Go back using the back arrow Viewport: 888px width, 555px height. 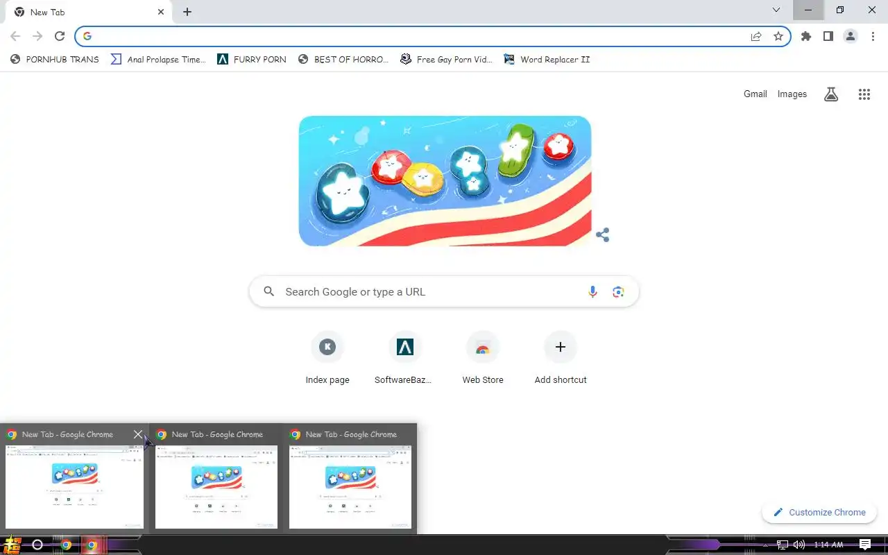(15, 36)
